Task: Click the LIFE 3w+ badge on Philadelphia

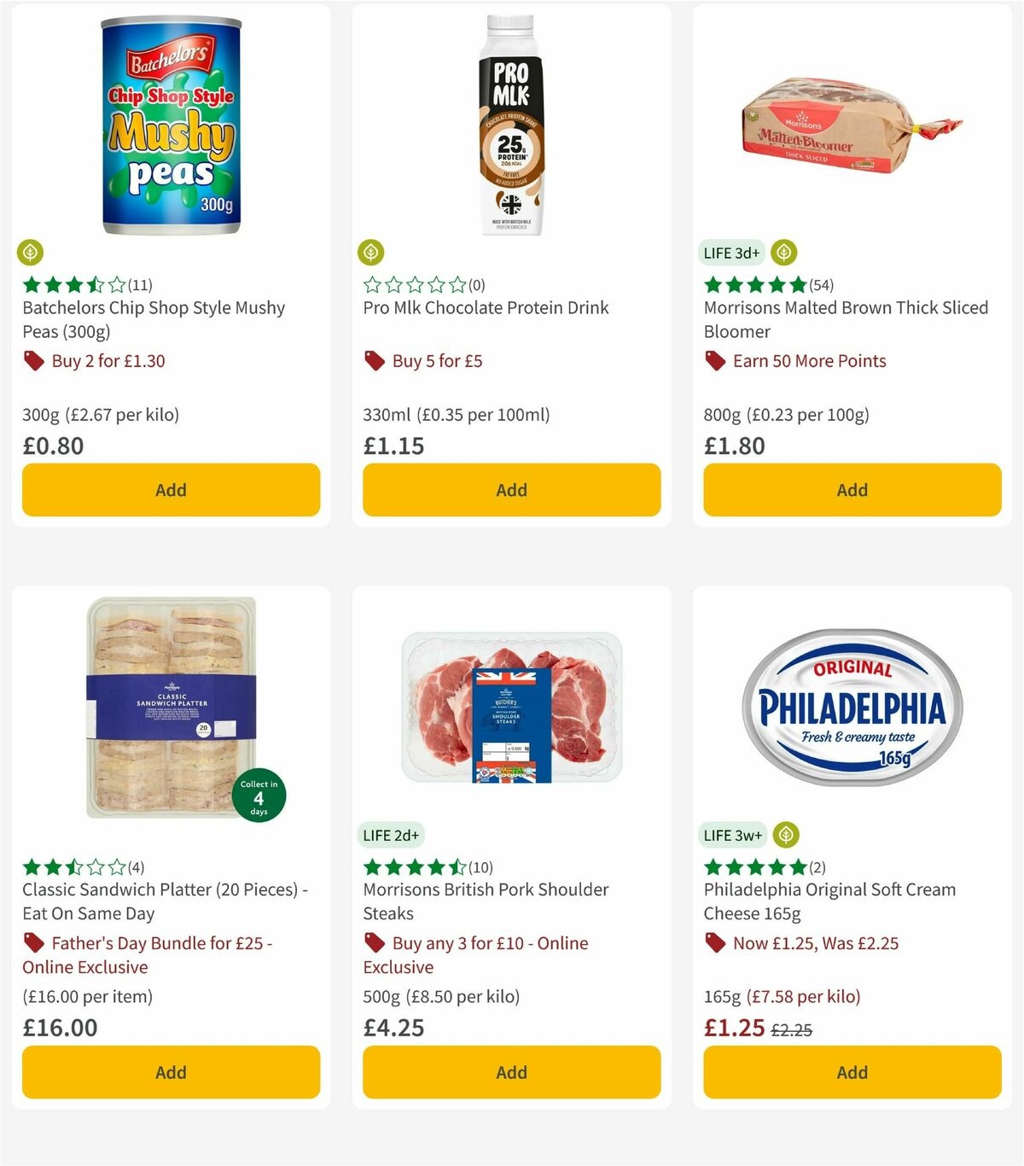Action: point(734,835)
